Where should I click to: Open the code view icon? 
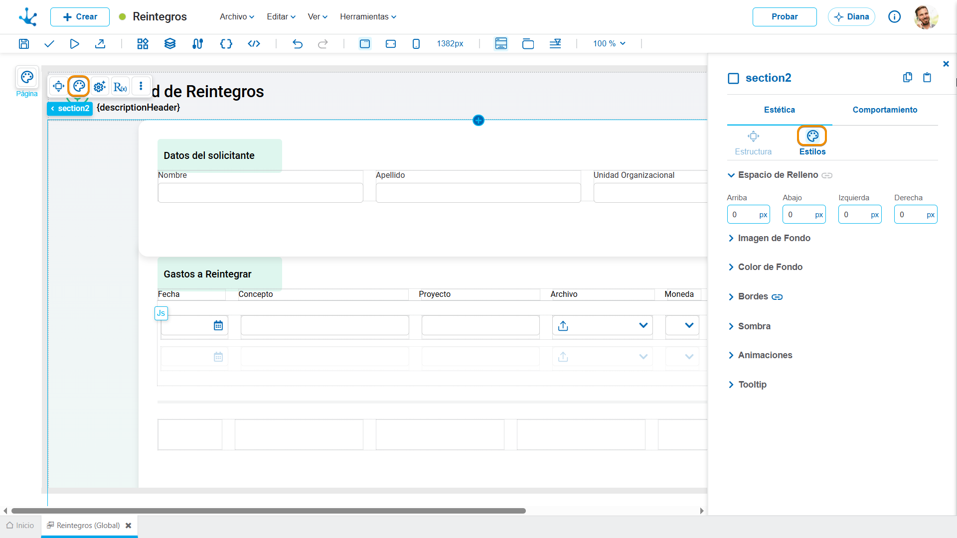point(254,44)
